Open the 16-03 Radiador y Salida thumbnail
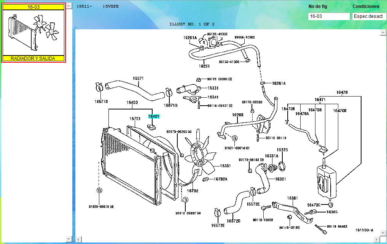The image size is (387, 244). [33, 33]
